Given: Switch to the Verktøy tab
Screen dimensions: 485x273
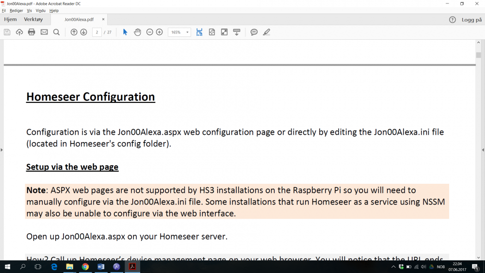Looking at the screenshot, I should click(x=33, y=19).
